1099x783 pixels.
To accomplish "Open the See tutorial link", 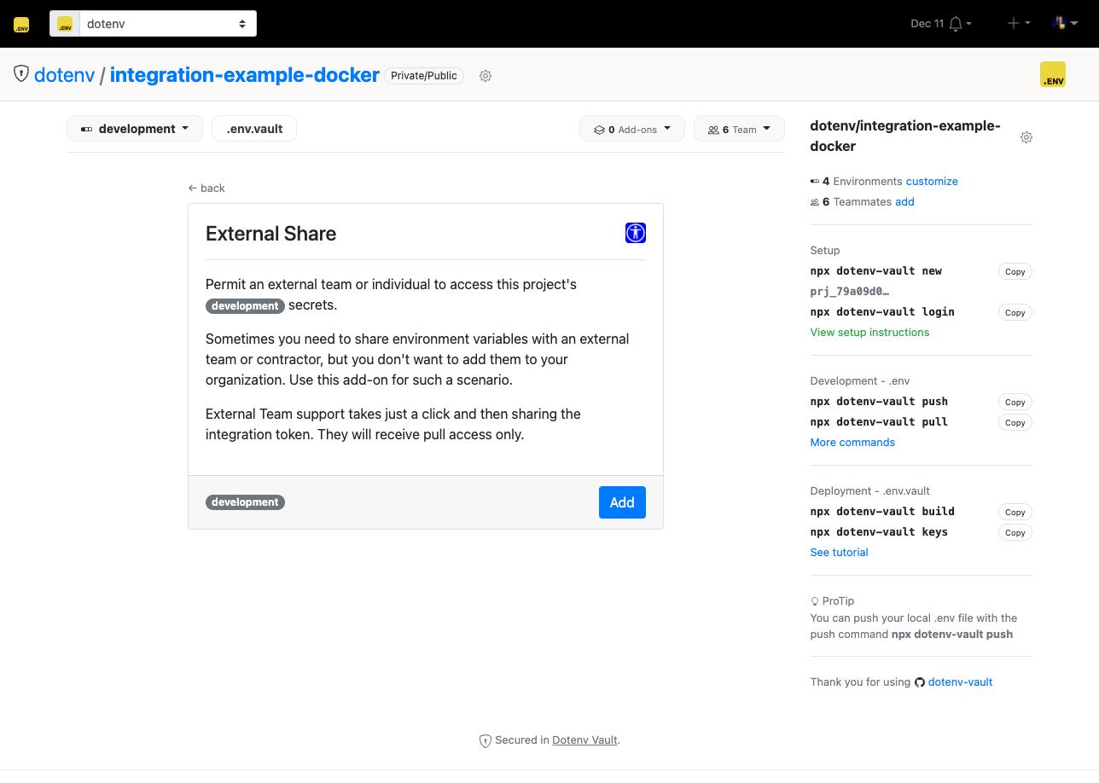I will pyautogui.click(x=839, y=553).
